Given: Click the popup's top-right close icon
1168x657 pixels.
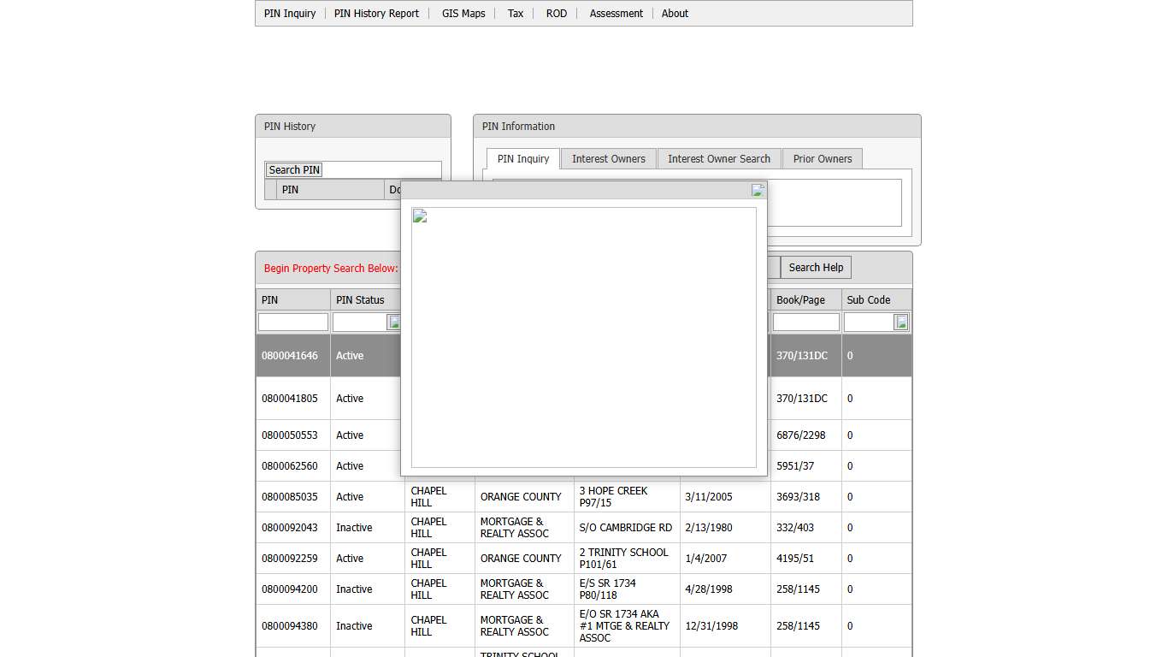Looking at the screenshot, I should tap(757, 190).
